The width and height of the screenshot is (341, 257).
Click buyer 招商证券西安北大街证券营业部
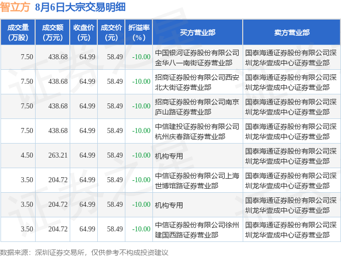point(197,82)
